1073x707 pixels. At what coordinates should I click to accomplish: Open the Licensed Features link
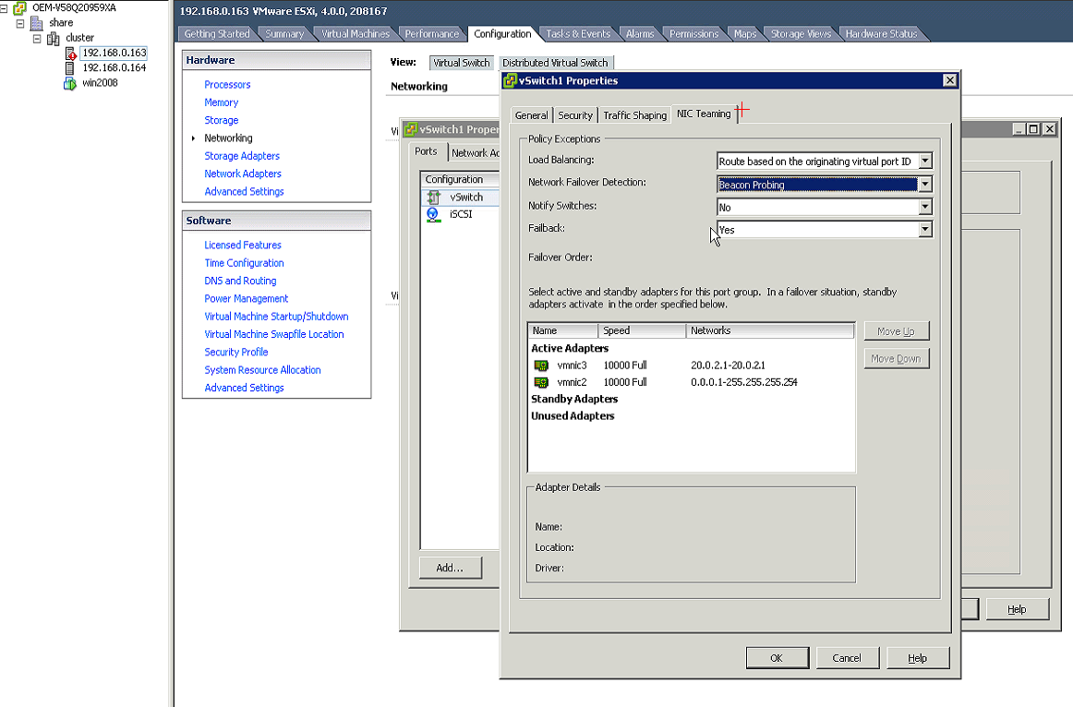point(242,245)
